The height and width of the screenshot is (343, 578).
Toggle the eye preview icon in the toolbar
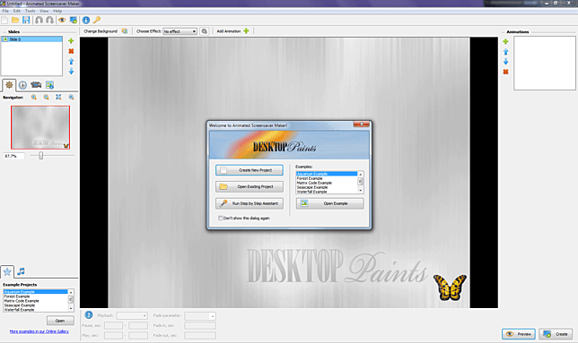click(62, 20)
